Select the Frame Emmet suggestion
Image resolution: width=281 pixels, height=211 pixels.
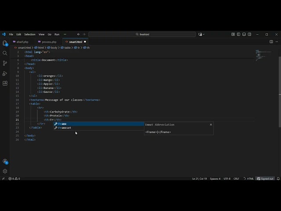(99, 124)
